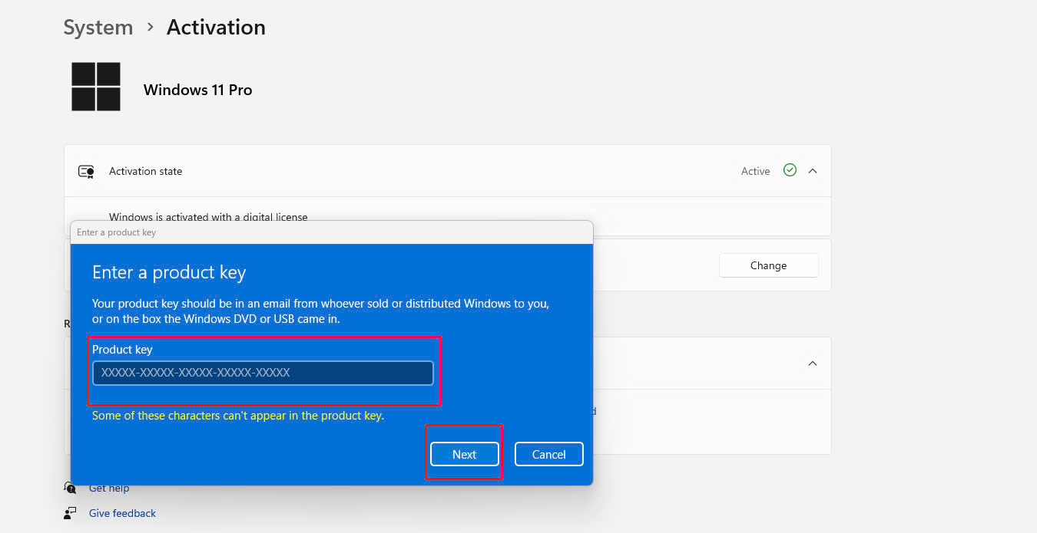Viewport: 1037px width, 533px height.
Task: Open the Get help link
Action: (109, 488)
